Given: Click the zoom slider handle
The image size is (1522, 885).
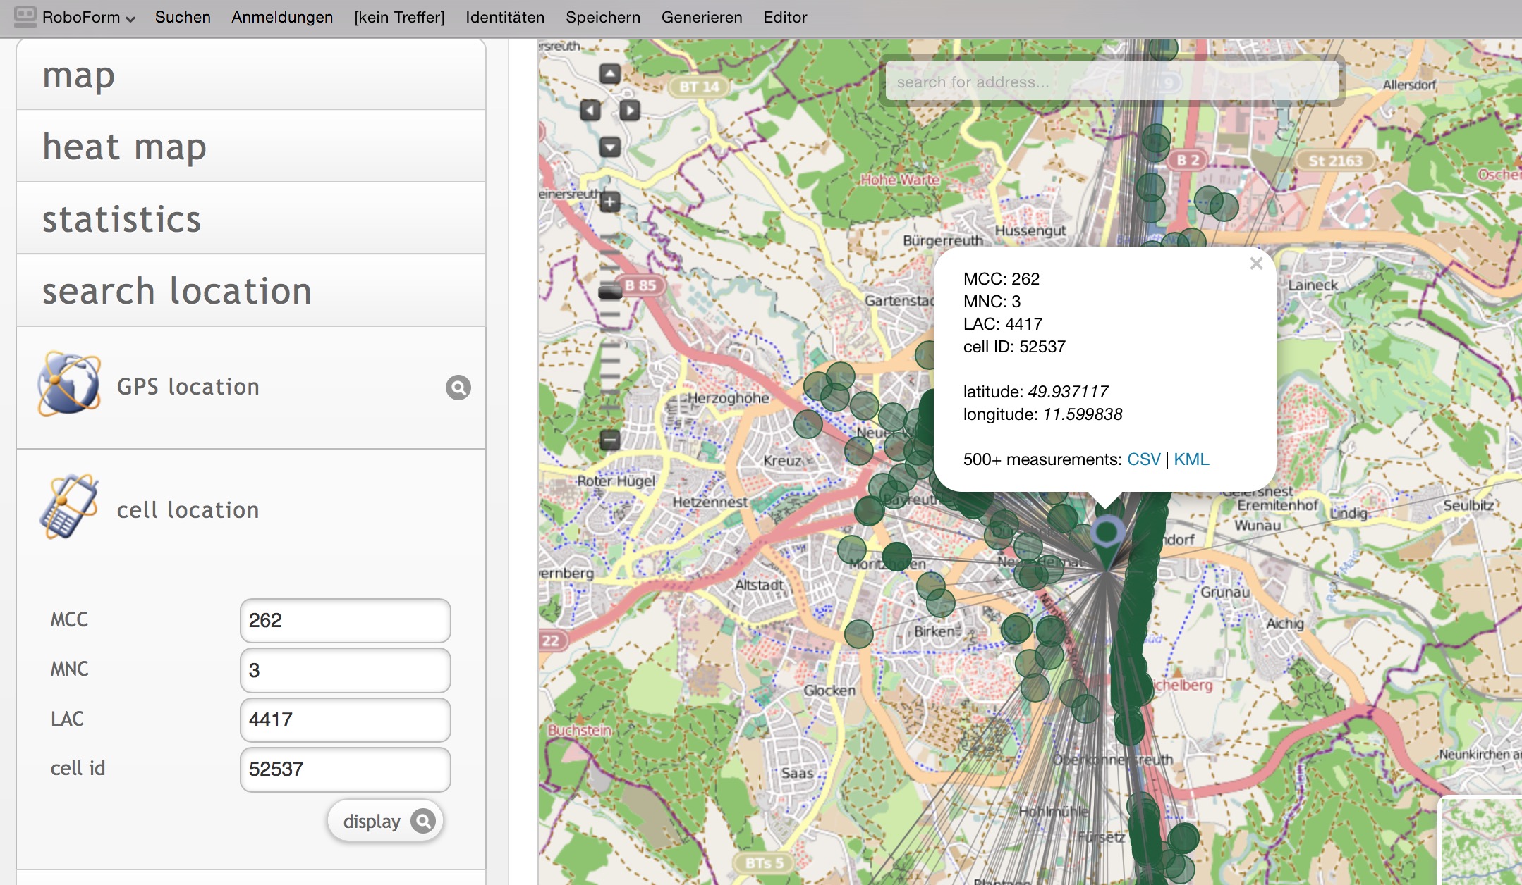Looking at the screenshot, I should coord(610,291).
